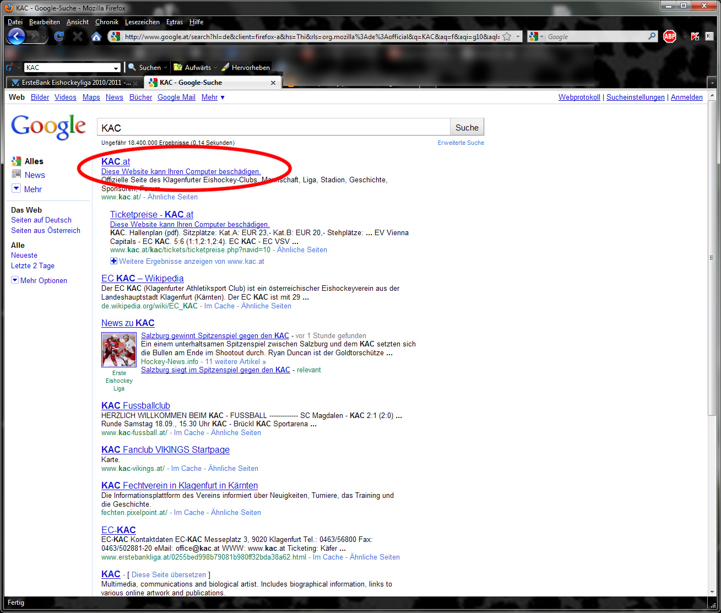Expand the Mehr menu in Google's top bar

(x=213, y=97)
